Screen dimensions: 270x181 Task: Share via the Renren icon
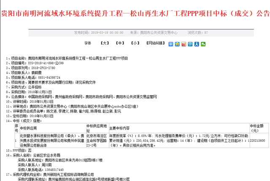point(197,44)
